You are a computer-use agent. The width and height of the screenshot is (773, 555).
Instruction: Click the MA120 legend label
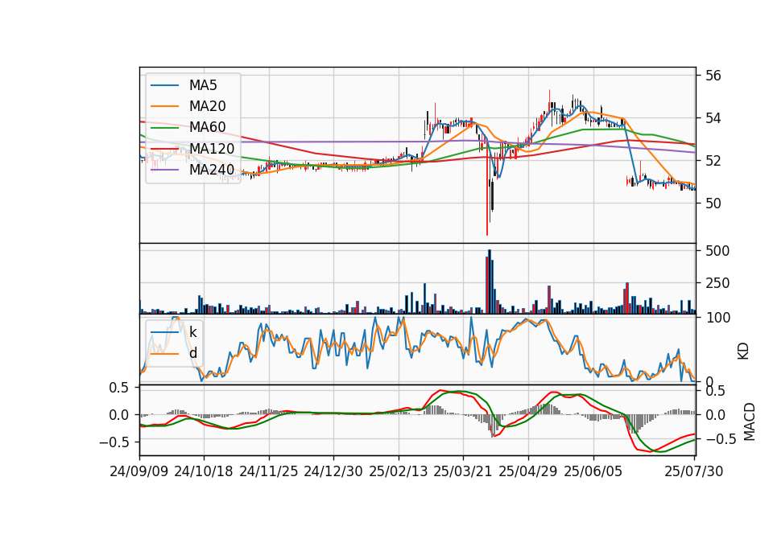click(212, 149)
